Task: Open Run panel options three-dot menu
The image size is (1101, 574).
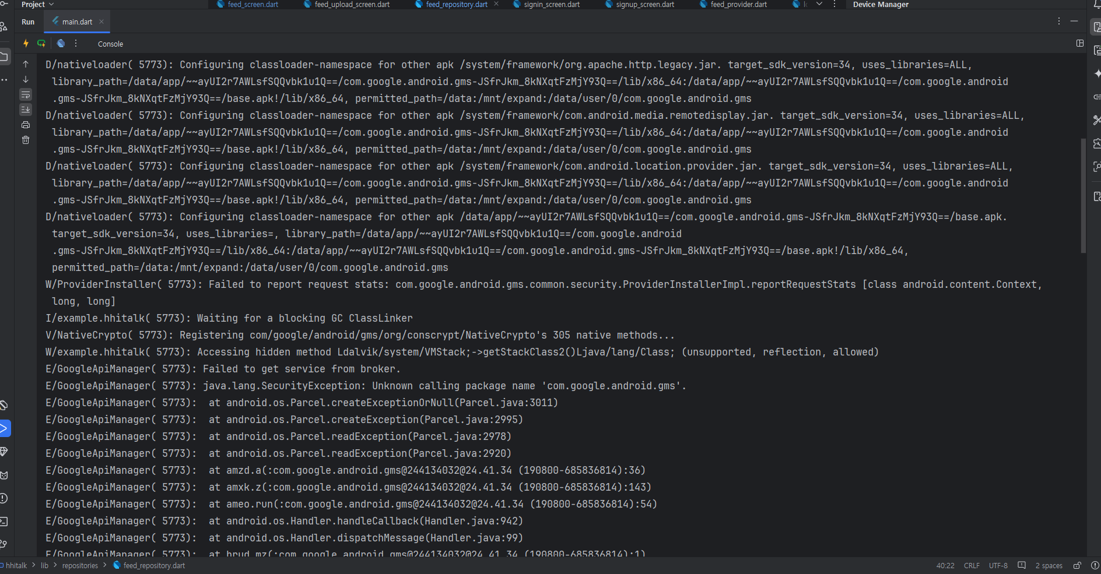Action: (1058, 21)
